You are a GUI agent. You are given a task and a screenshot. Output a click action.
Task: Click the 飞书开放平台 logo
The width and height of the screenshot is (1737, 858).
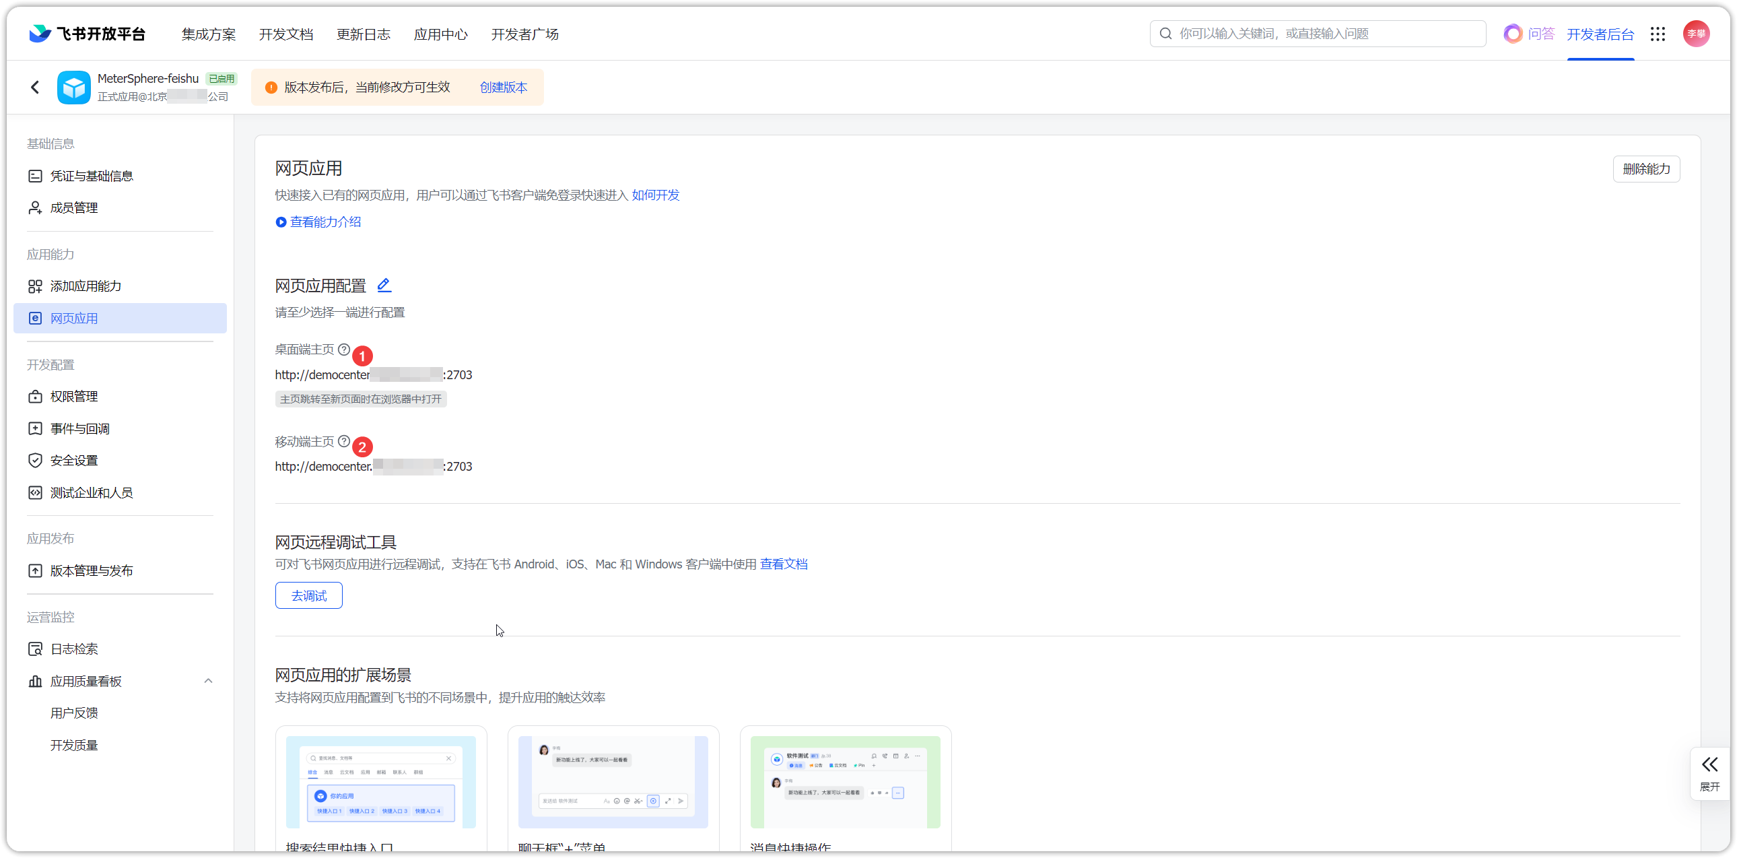[x=87, y=34]
